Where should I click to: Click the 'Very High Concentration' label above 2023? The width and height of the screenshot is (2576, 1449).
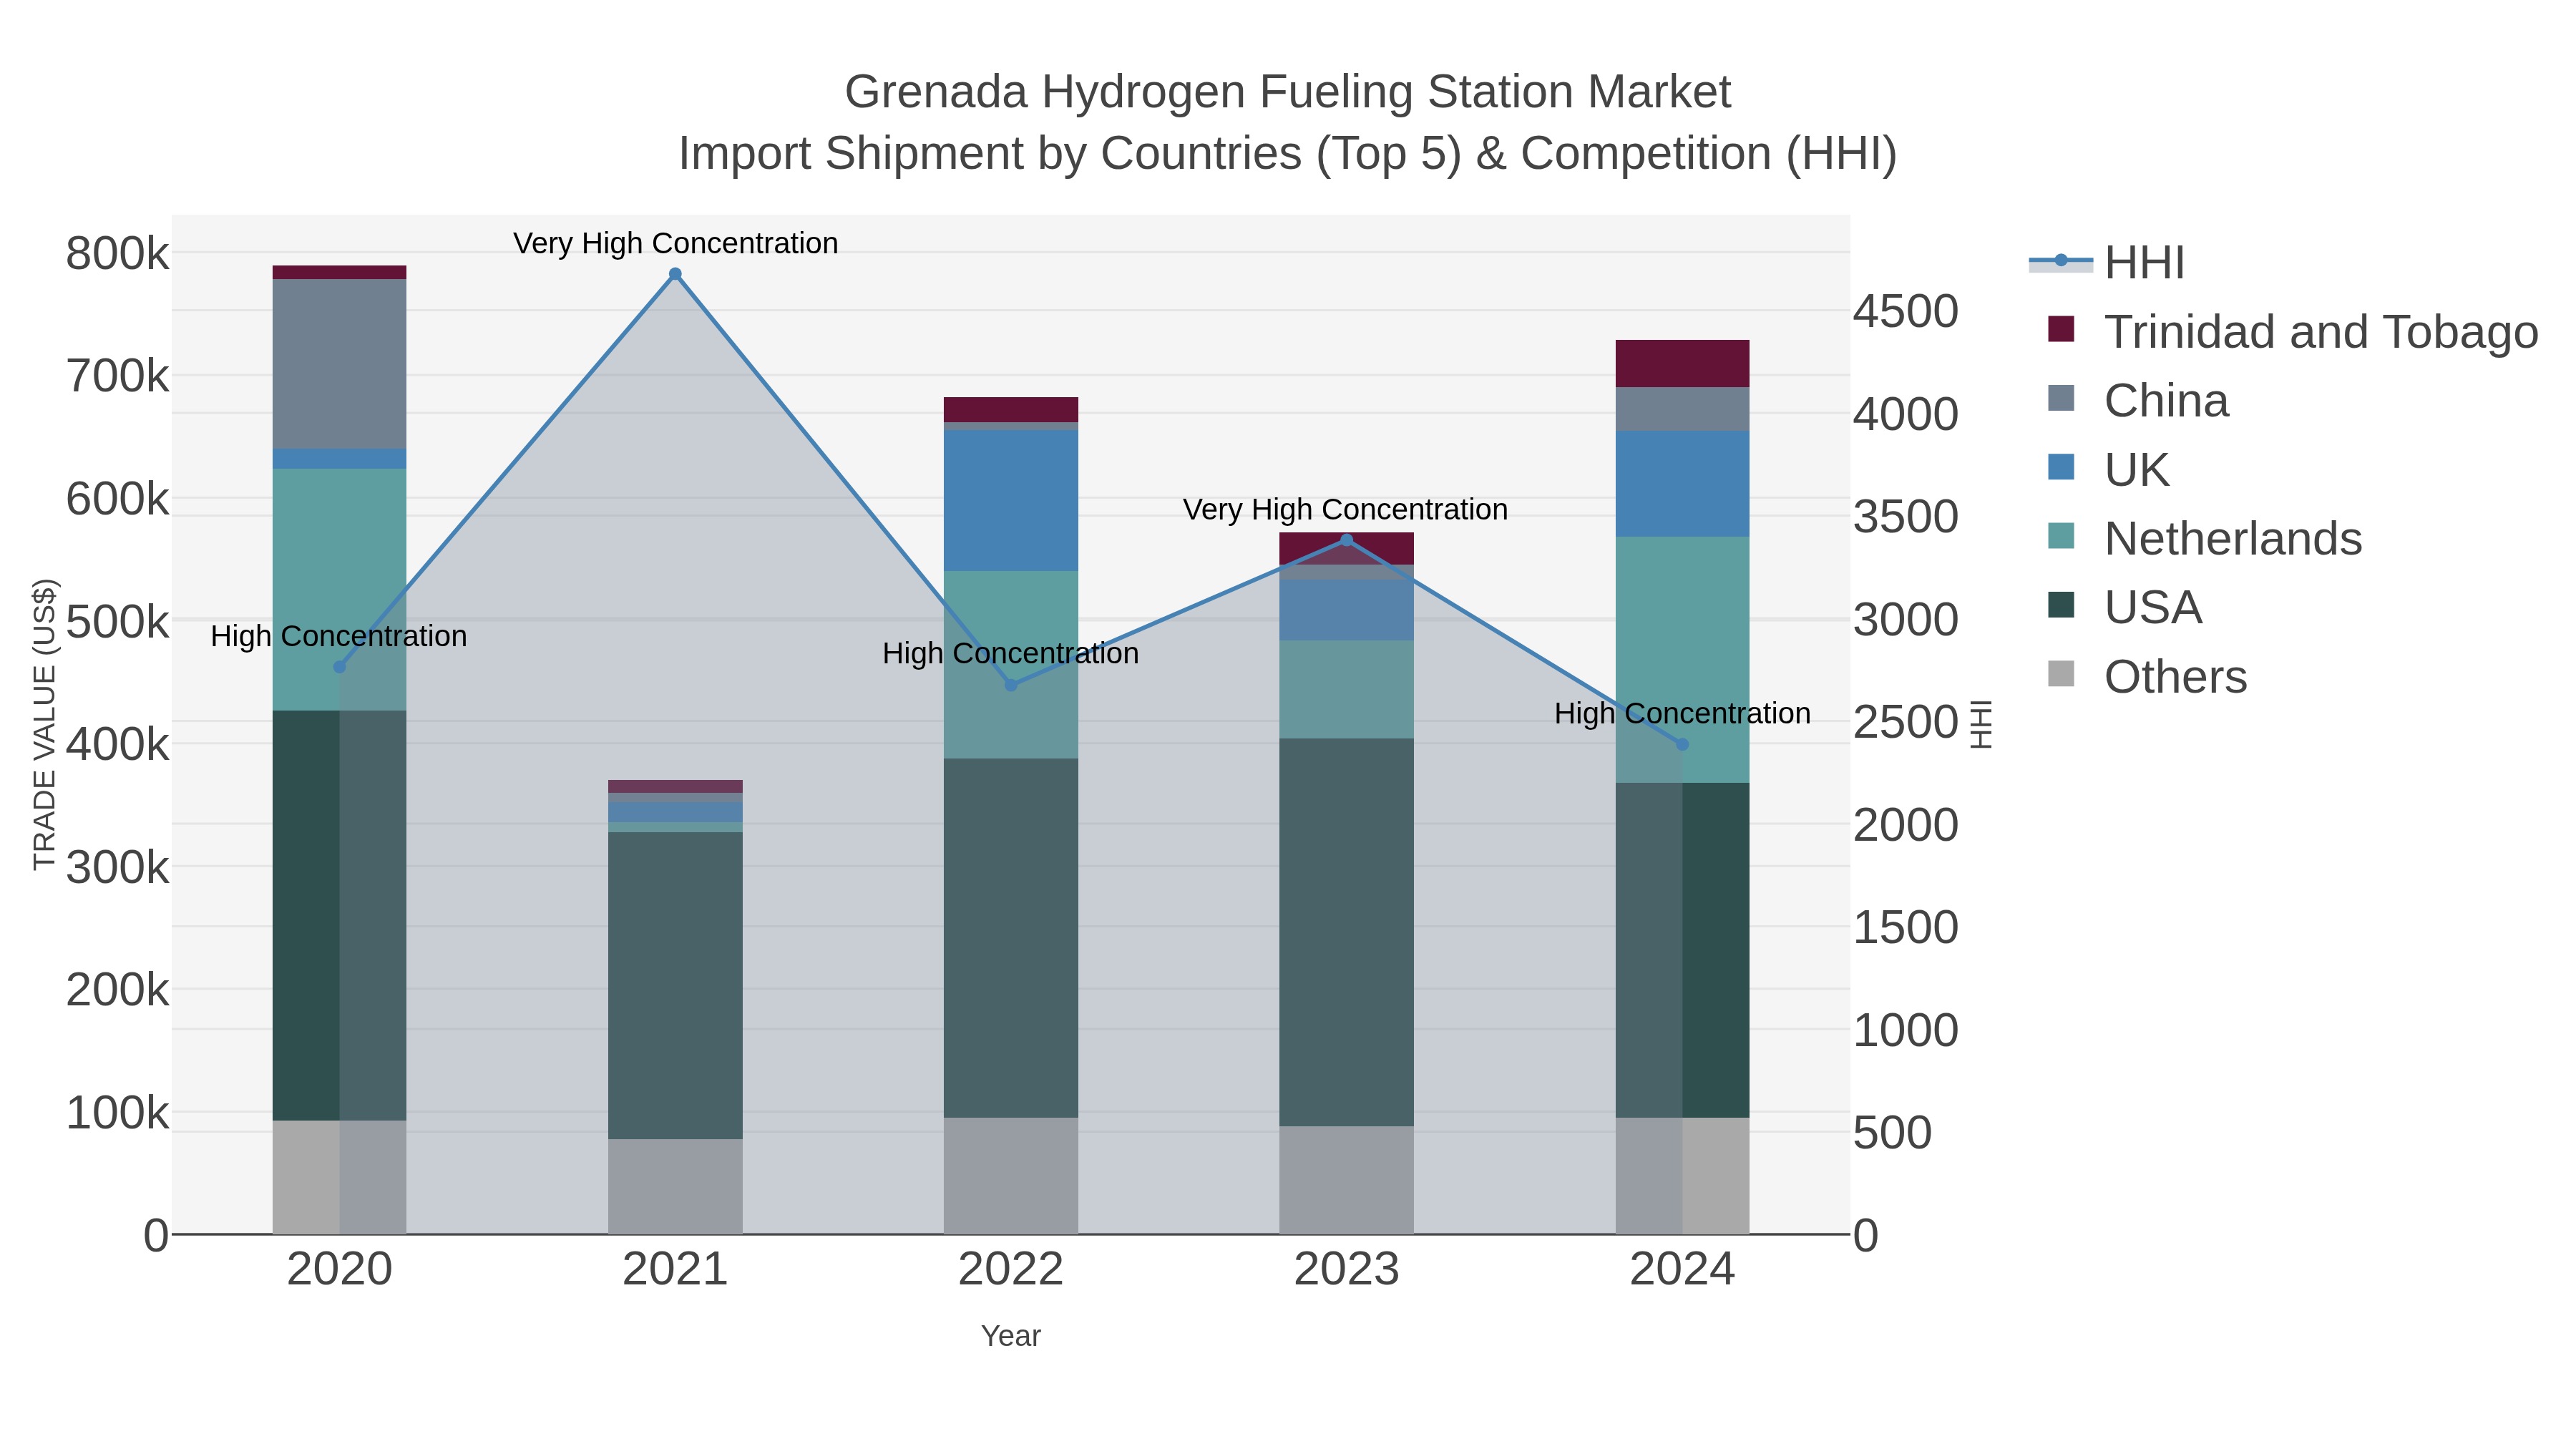pyautogui.click(x=1345, y=509)
